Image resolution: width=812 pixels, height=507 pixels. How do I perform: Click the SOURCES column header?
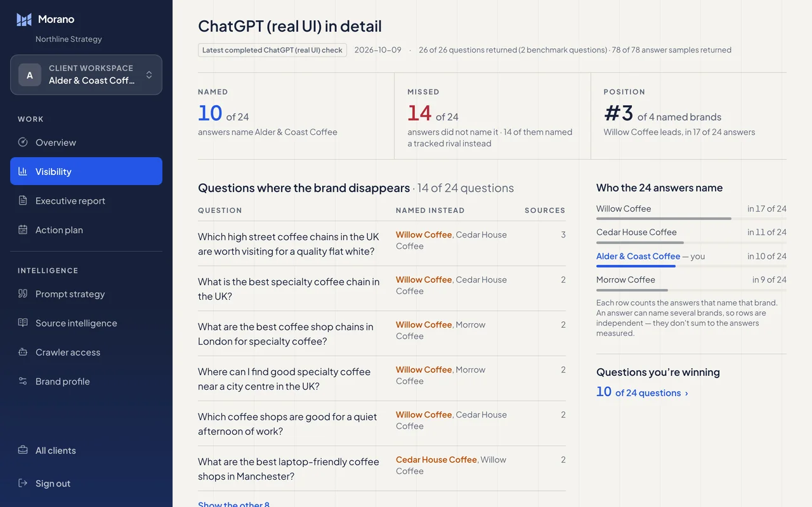pos(545,210)
